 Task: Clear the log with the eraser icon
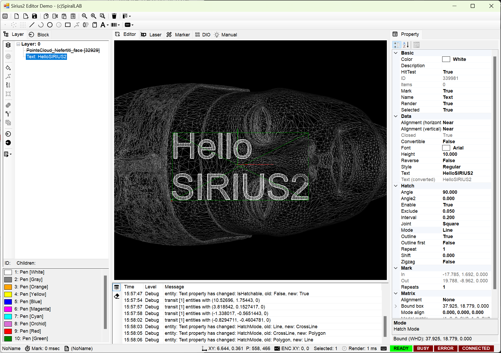[117, 296]
